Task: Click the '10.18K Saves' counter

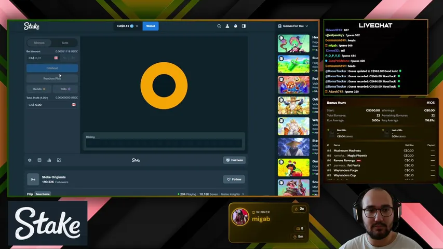Action: tap(208, 194)
